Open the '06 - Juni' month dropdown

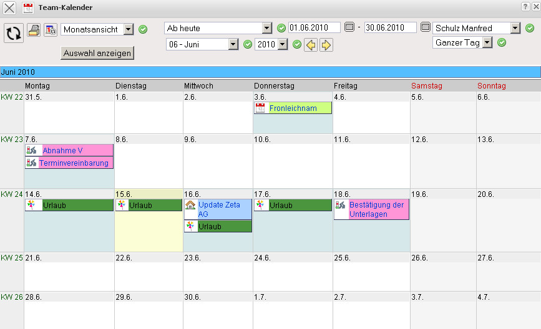click(233, 45)
